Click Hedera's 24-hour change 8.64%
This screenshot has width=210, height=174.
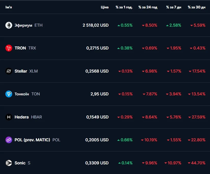150,117
